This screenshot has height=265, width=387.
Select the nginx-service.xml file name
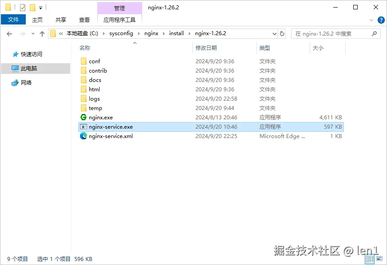[x=111, y=136]
